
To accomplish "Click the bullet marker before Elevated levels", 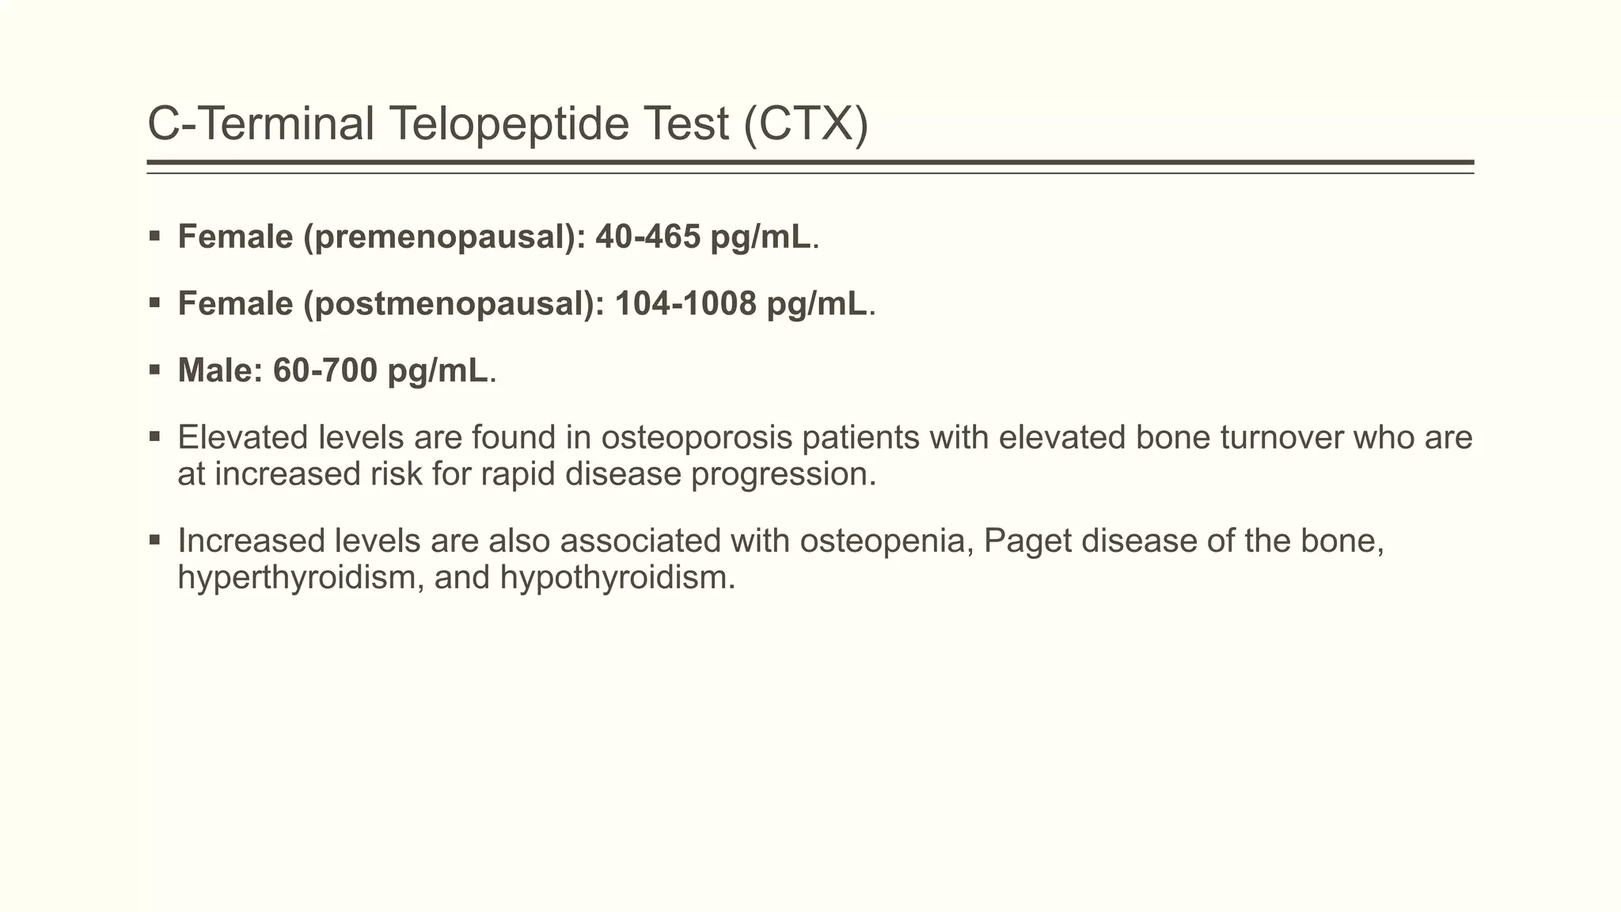I will (154, 436).
